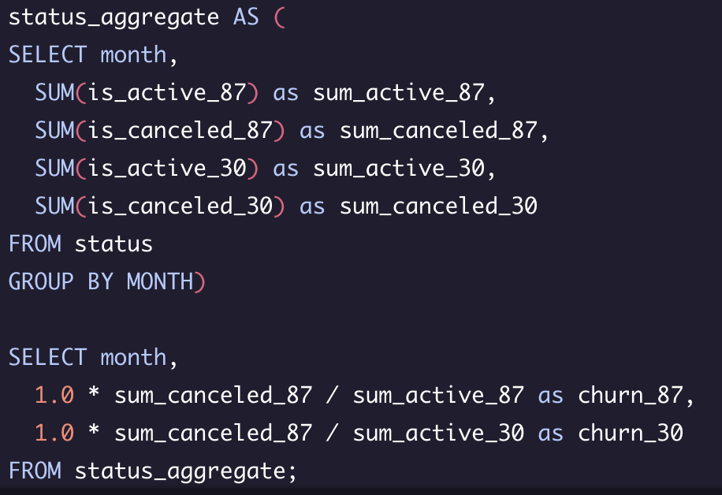Click the MONTH keyword in GROUP BY

click(160, 281)
